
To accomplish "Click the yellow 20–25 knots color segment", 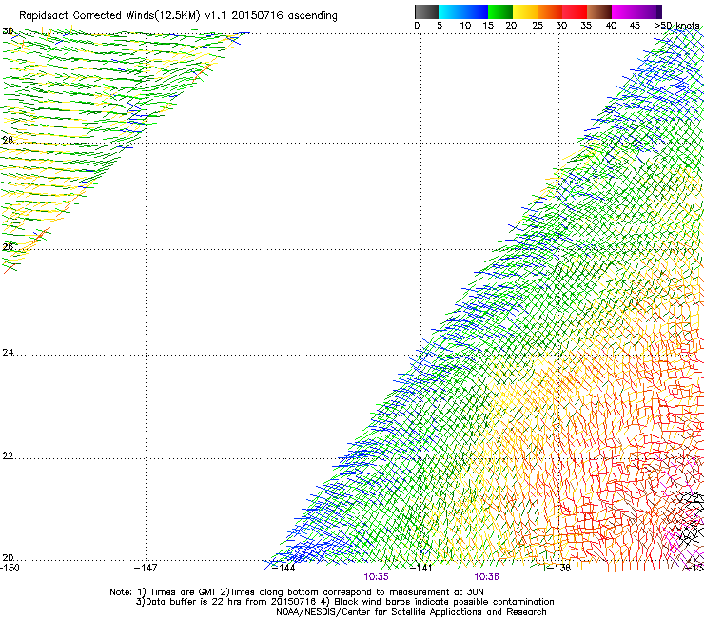I will pos(525,11).
